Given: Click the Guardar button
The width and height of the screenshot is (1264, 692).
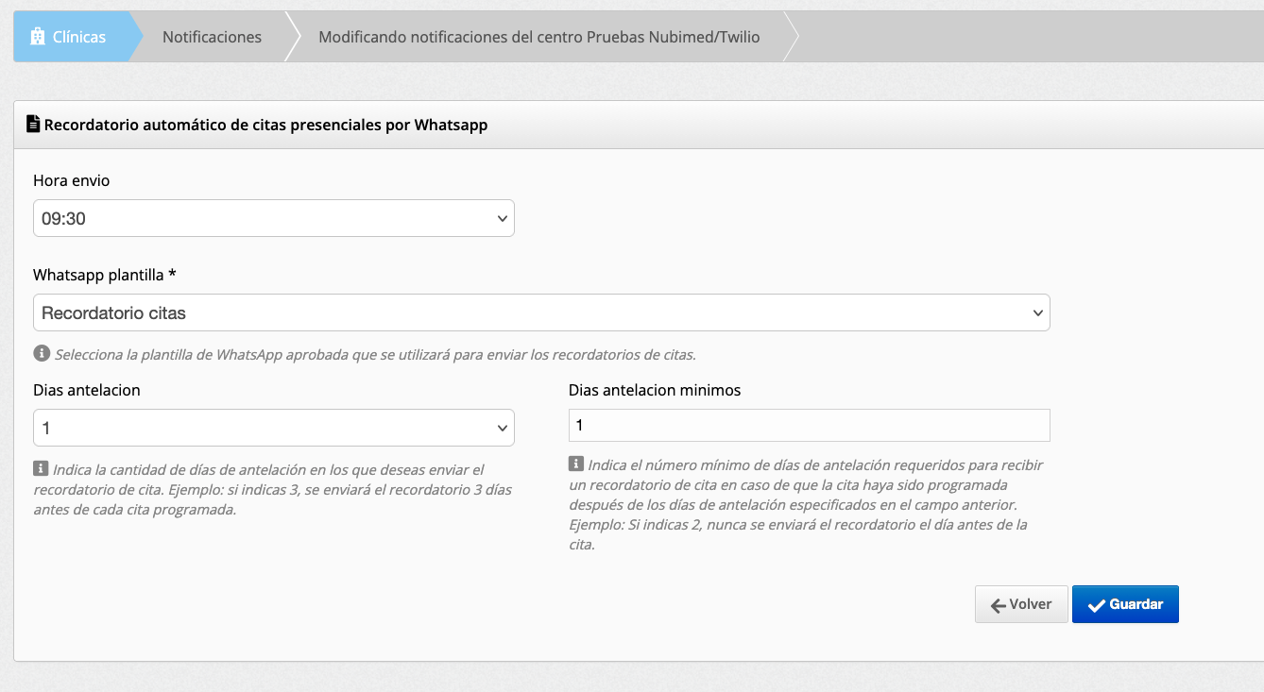Looking at the screenshot, I should pos(1125,604).
